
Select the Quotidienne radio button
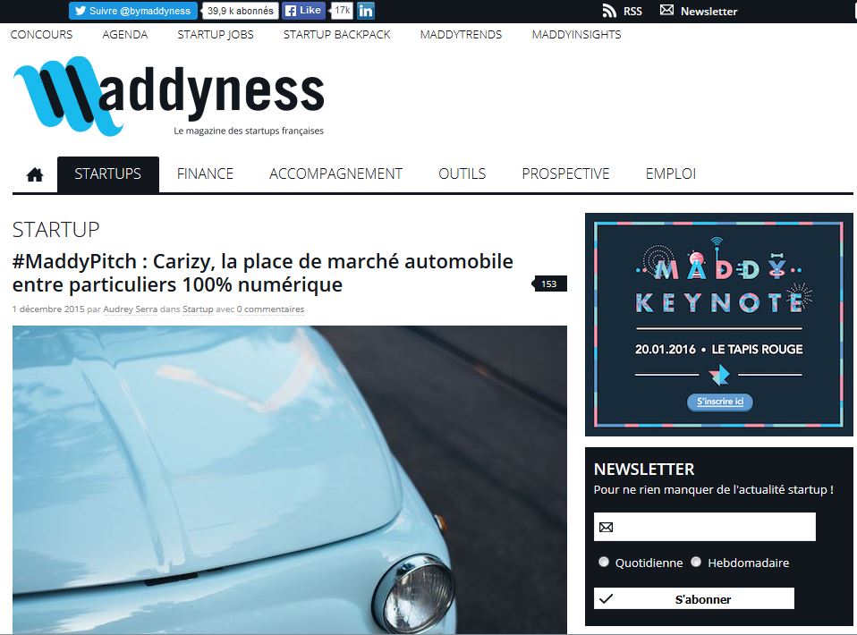pos(604,562)
